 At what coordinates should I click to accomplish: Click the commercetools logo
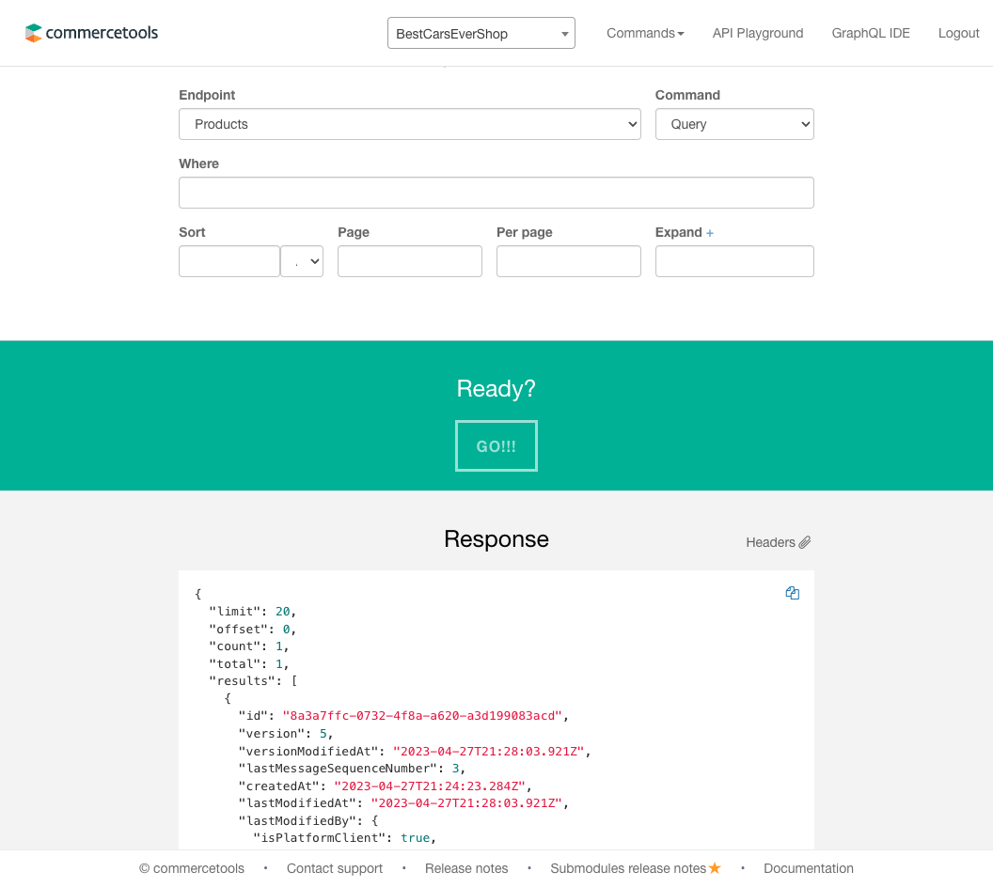pyautogui.click(x=91, y=33)
